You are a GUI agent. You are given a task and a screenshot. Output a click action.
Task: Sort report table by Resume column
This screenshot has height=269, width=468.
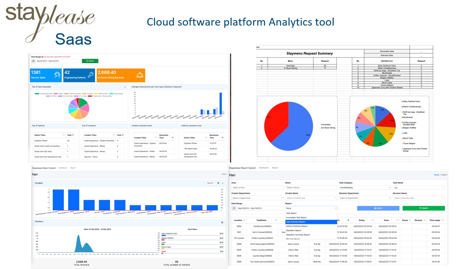tap(424, 220)
